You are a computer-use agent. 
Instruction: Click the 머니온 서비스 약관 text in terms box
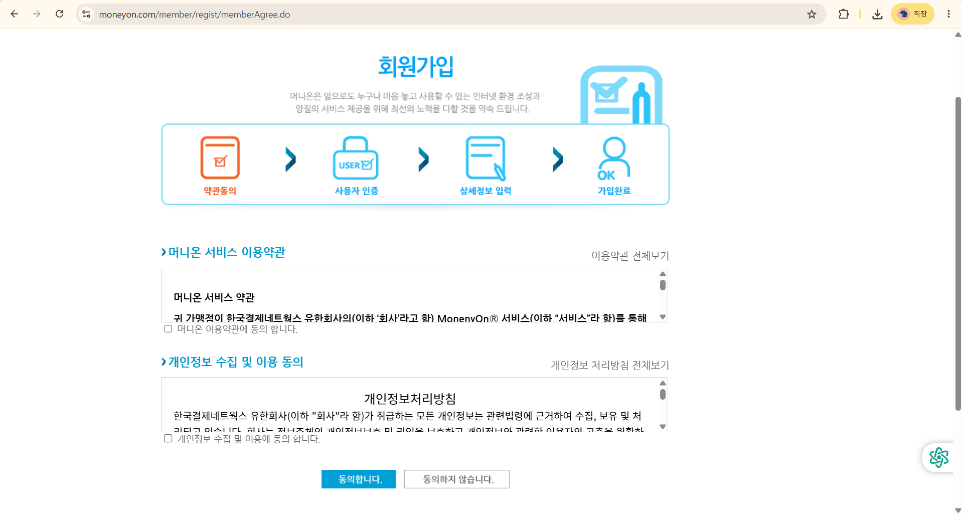pyautogui.click(x=214, y=297)
